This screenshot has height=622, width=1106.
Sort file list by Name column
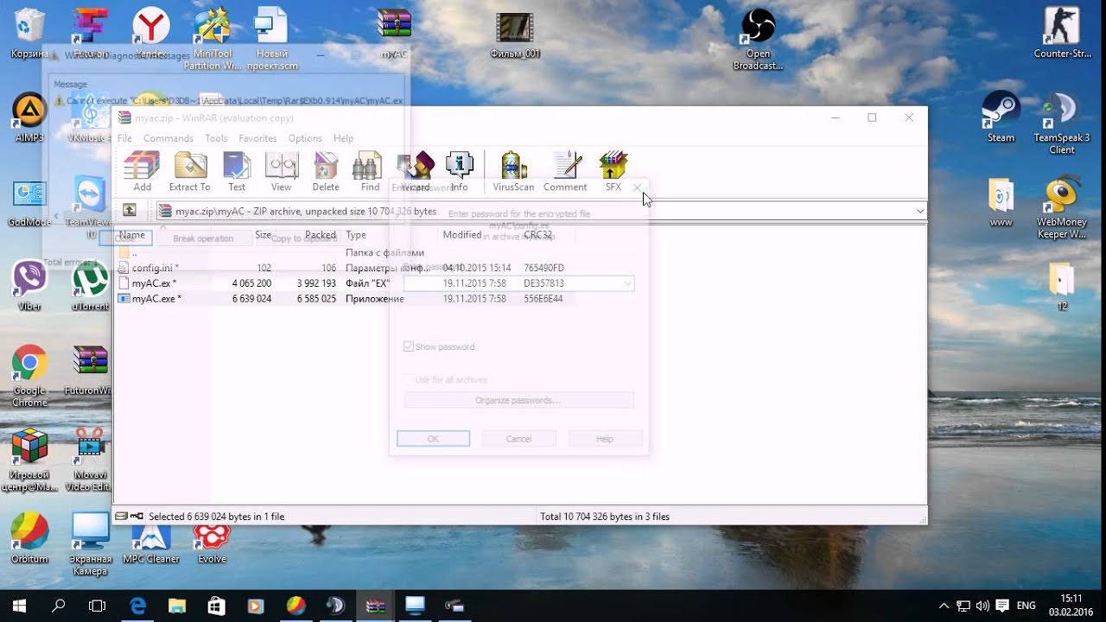pyautogui.click(x=132, y=235)
